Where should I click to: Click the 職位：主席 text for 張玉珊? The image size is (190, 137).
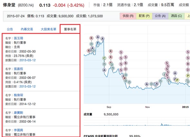click(x=13, y=47)
